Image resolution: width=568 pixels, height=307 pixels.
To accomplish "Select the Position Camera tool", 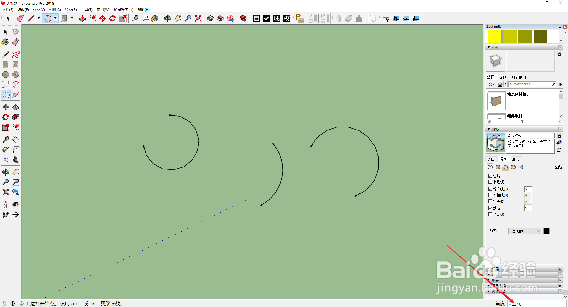I will pos(6,205).
